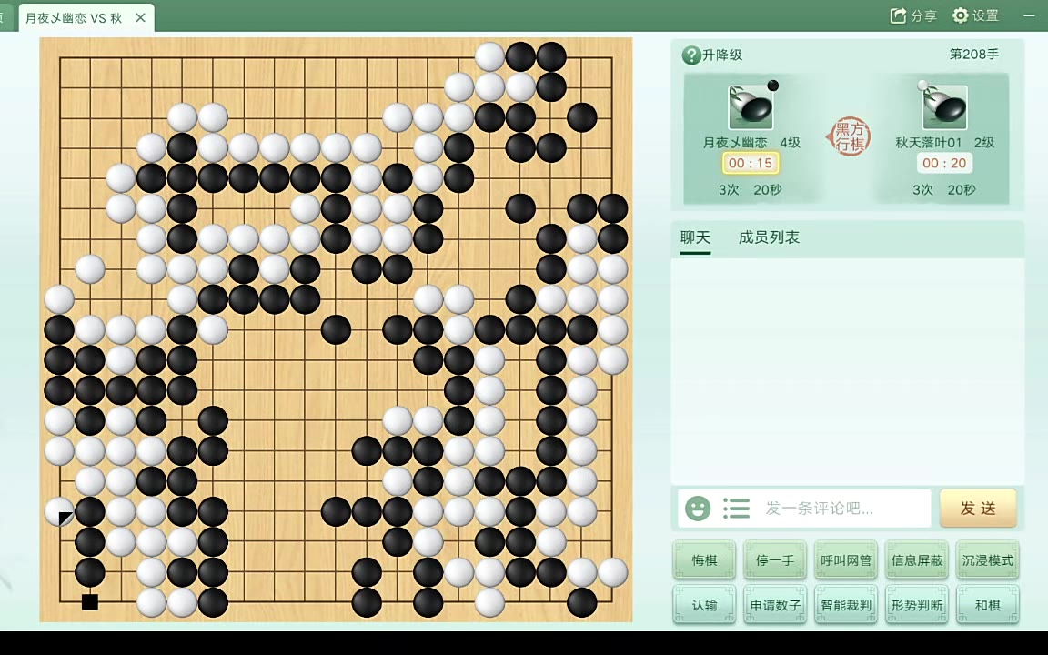
Task: Open the quick phrases list icon
Action: point(736,509)
